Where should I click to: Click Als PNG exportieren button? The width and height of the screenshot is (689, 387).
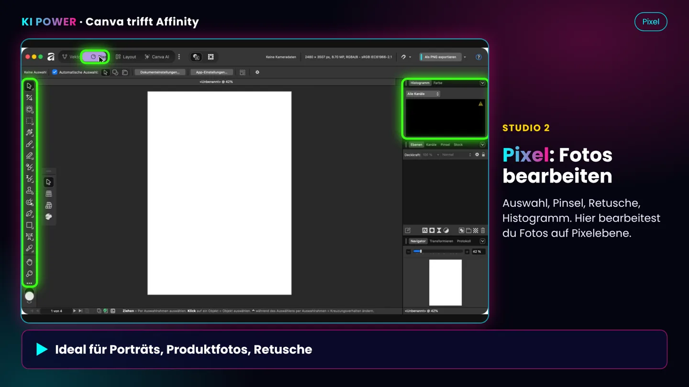[440, 57]
